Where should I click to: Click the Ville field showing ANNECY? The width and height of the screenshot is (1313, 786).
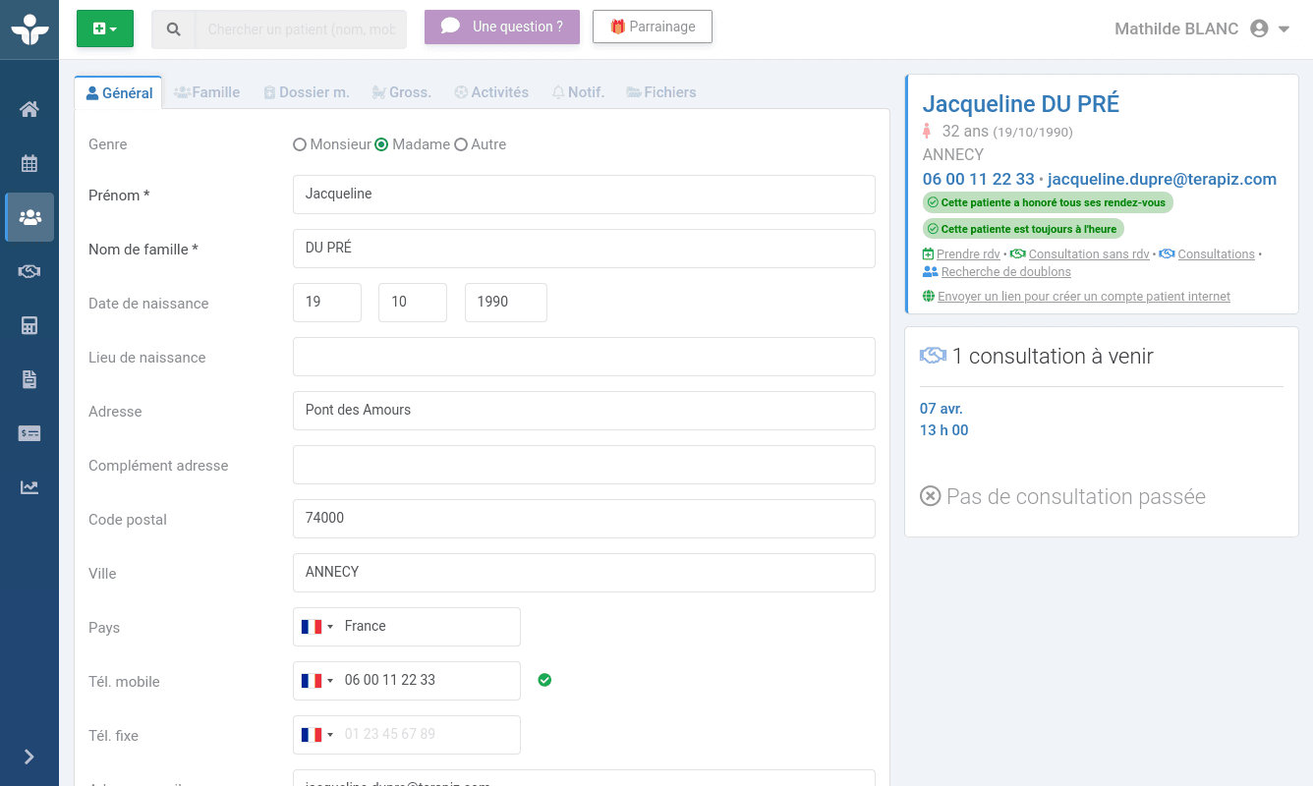[584, 573]
